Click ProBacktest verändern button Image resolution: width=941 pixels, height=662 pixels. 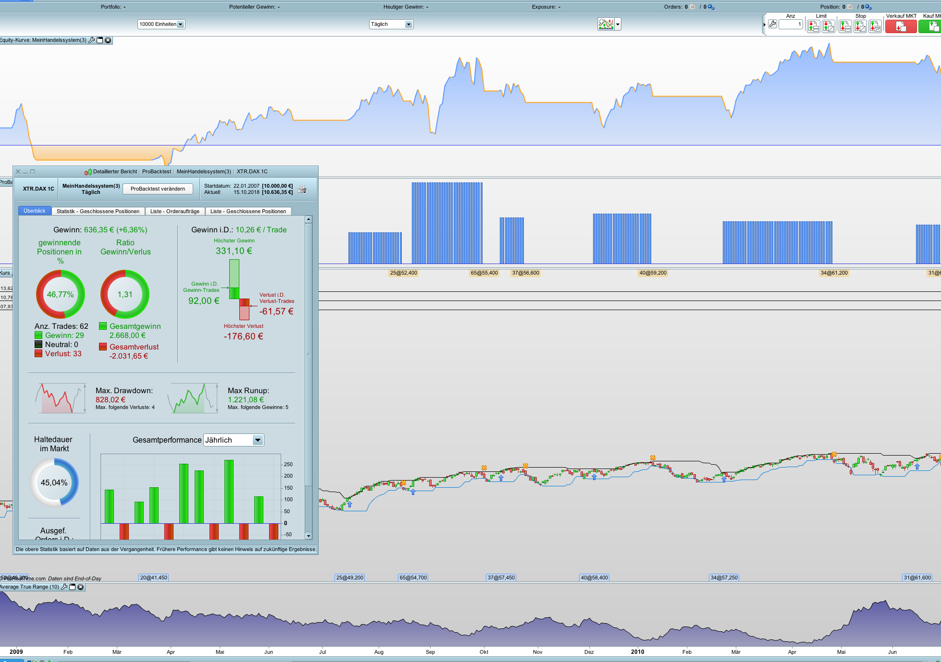pyautogui.click(x=158, y=189)
